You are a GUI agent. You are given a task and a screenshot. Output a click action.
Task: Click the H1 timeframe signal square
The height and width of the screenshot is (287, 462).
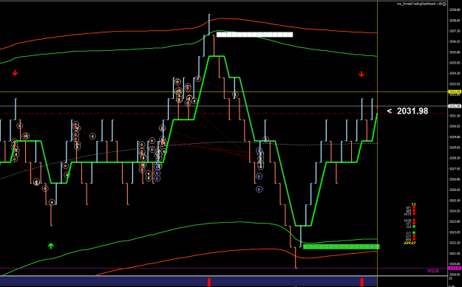(414, 224)
